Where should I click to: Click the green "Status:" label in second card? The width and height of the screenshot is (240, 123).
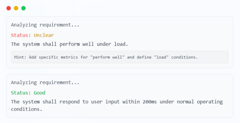click(21, 93)
